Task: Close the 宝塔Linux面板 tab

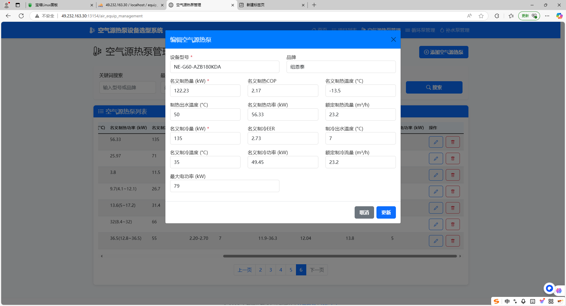Action: pyautogui.click(x=92, y=5)
